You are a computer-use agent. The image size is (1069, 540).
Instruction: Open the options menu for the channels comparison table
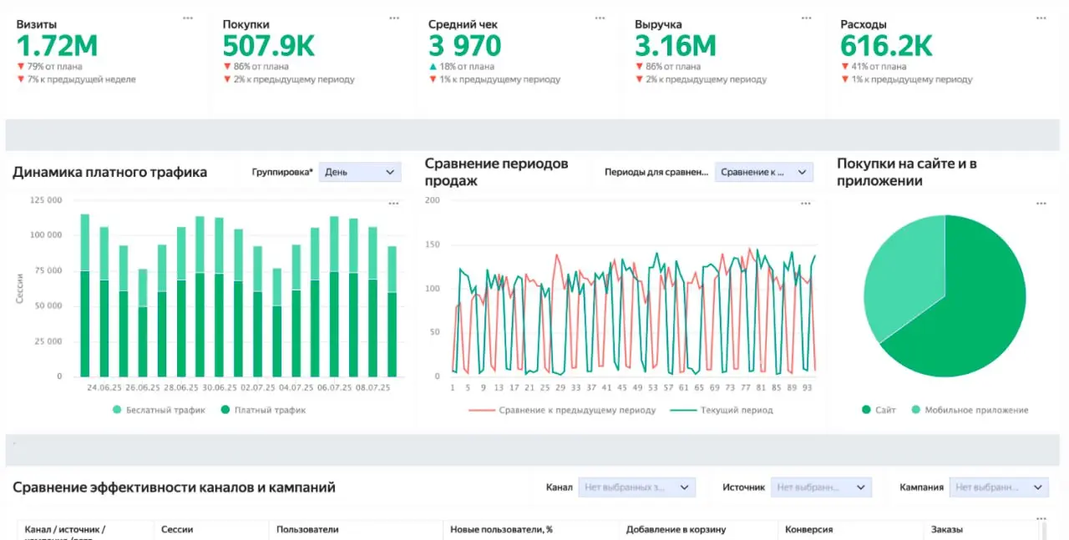1041,518
